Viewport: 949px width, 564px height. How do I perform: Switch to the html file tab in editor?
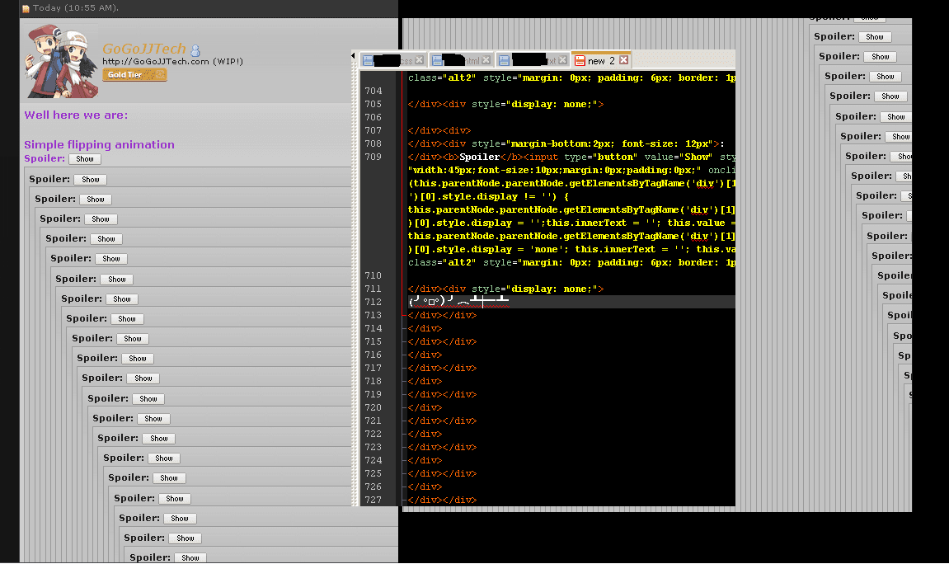tap(461, 60)
